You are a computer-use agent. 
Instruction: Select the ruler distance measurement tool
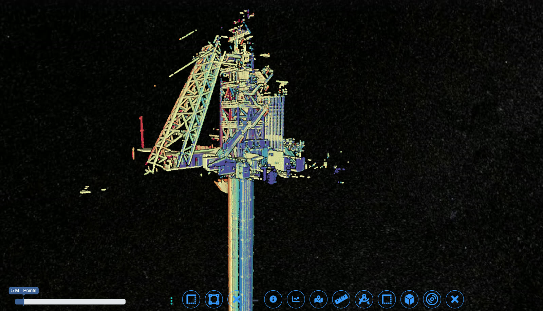pyautogui.click(x=341, y=299)
